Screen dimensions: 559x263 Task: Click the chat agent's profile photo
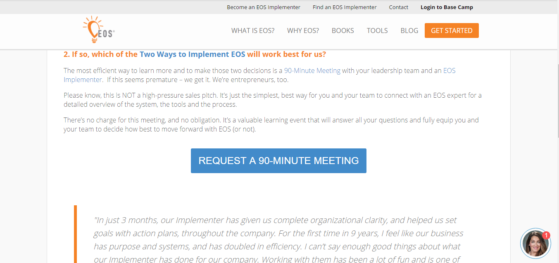pos(535,243)
